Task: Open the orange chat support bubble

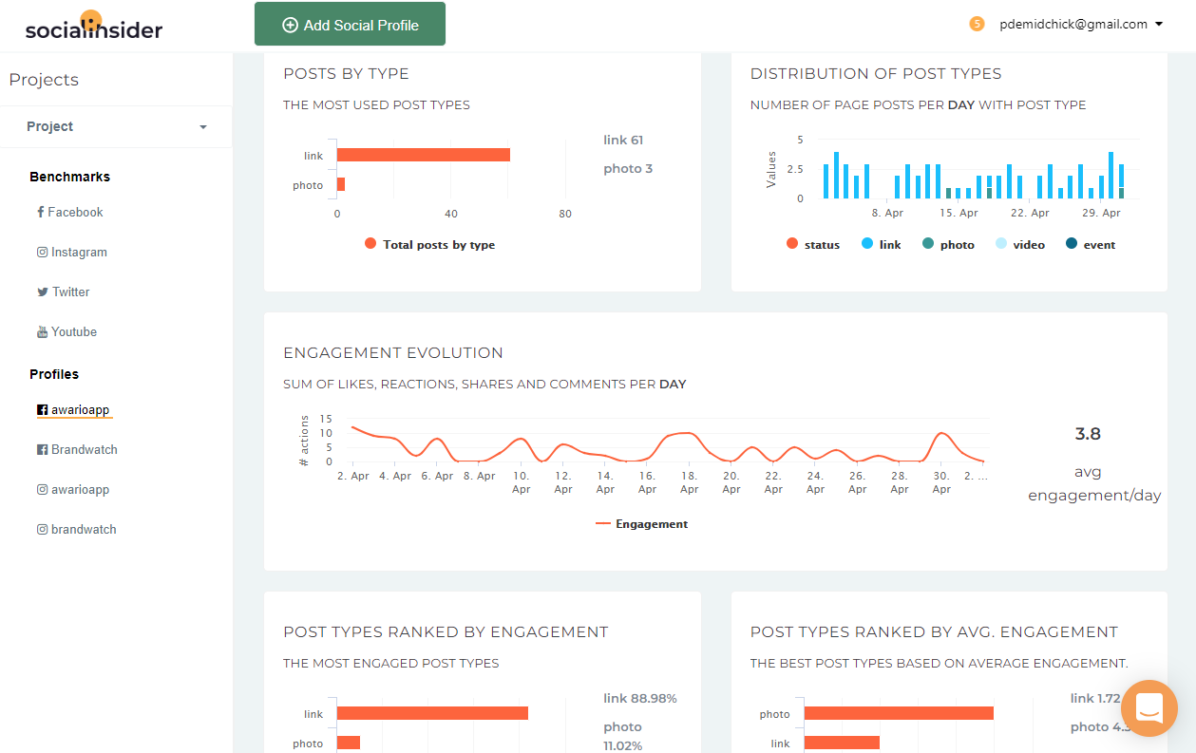Action: 1149,707
